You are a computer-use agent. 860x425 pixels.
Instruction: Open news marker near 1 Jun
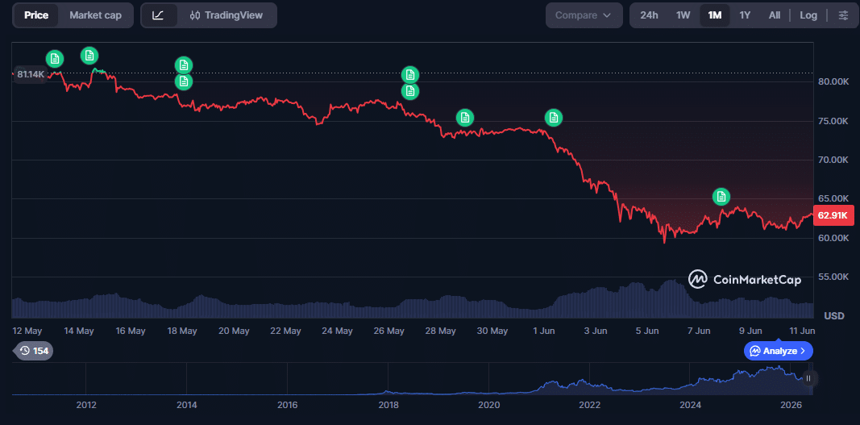pos(554,117)
